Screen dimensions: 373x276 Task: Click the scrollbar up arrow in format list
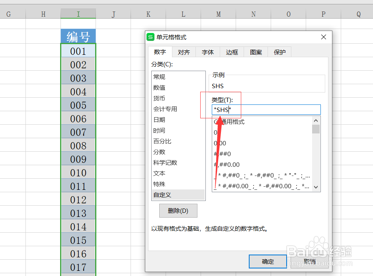316,120
